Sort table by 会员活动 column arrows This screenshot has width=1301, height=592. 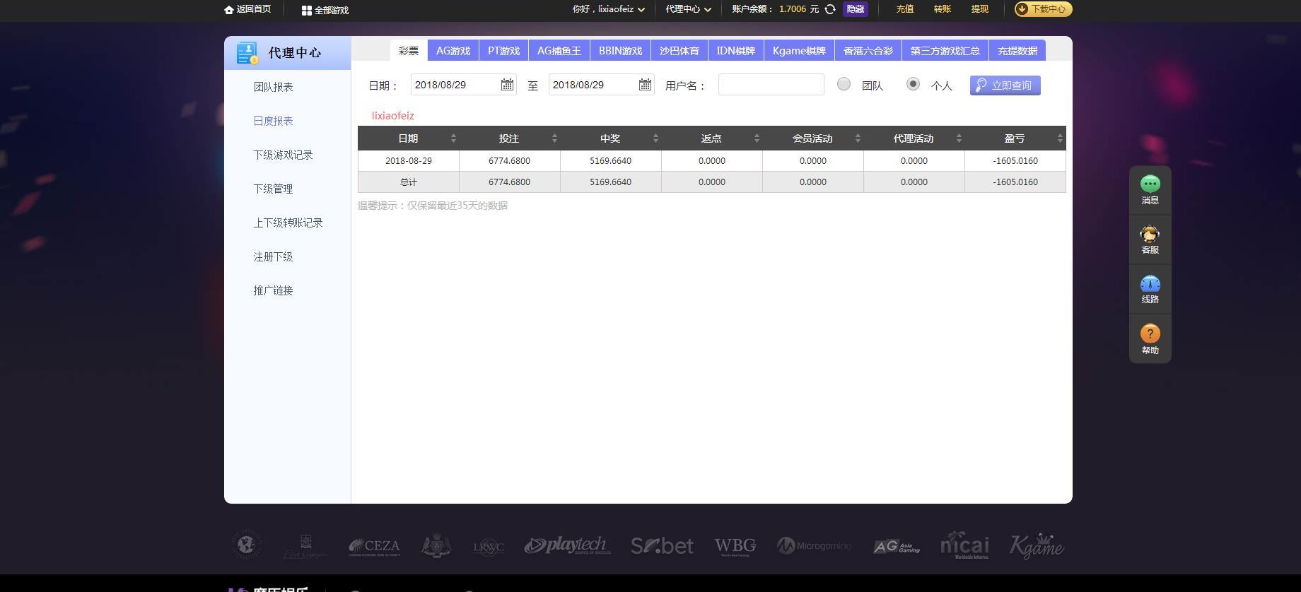(x=858, y=138)
